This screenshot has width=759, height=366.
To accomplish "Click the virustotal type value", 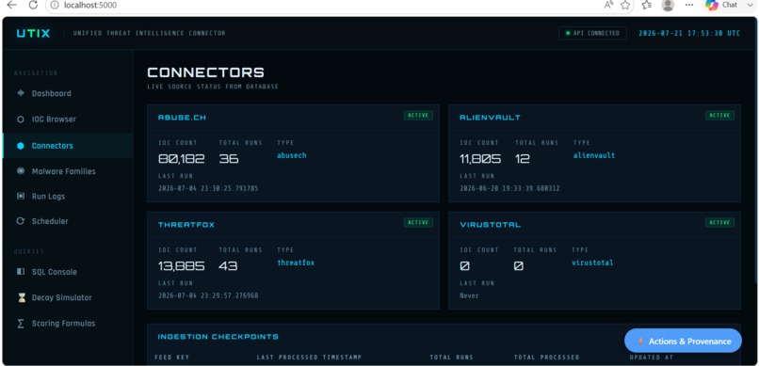I will click(x=592, y=263).
